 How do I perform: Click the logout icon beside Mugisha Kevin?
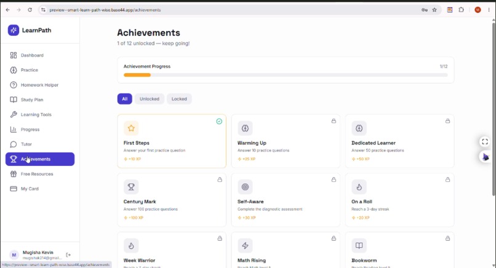68,254
